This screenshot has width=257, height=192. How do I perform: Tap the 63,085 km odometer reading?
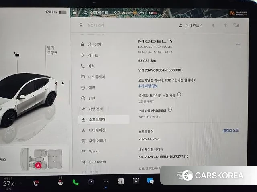click(x=147, y=61)
